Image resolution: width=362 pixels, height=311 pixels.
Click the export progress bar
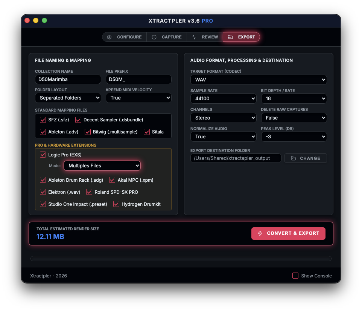pyautogui.click(x=181, y=259)
